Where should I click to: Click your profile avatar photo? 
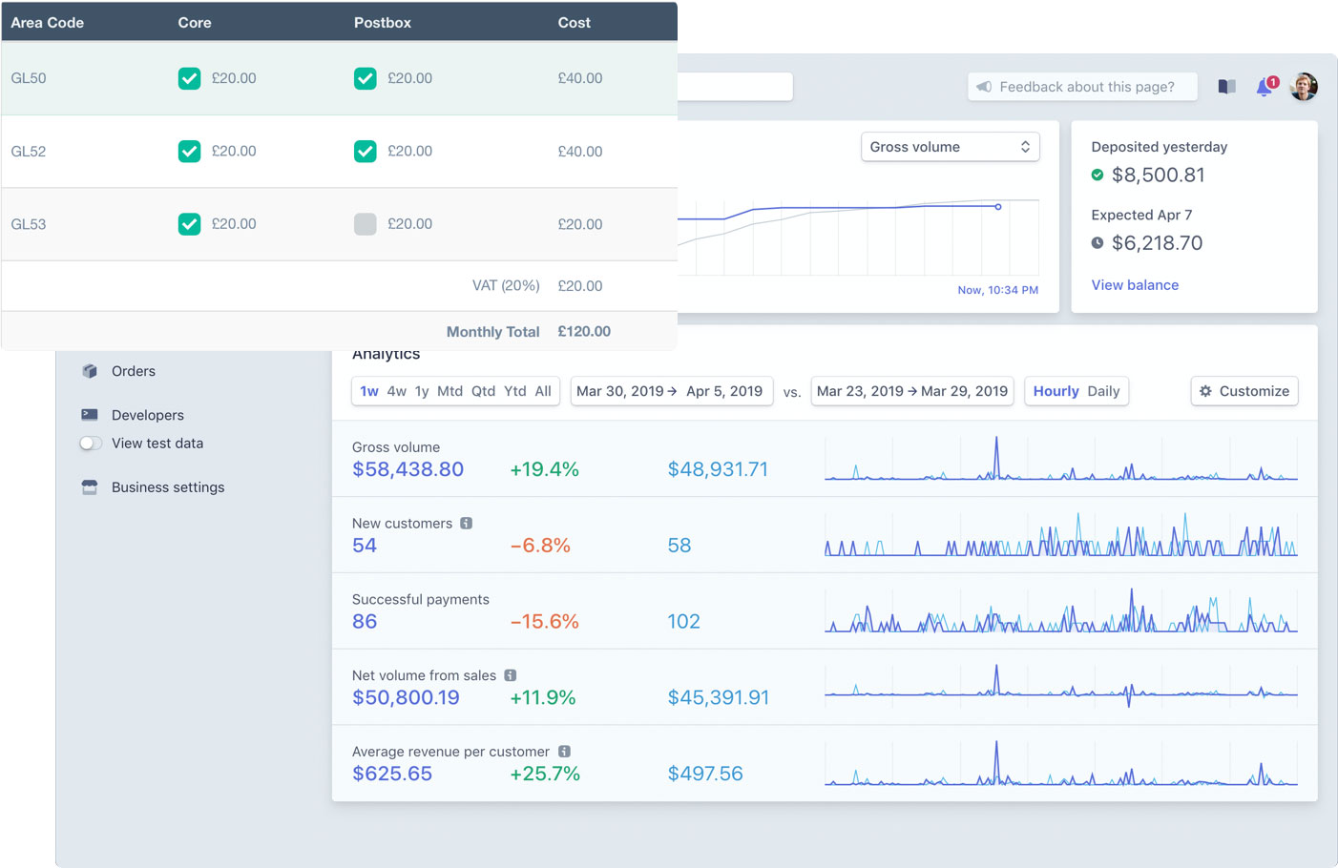1304,86
